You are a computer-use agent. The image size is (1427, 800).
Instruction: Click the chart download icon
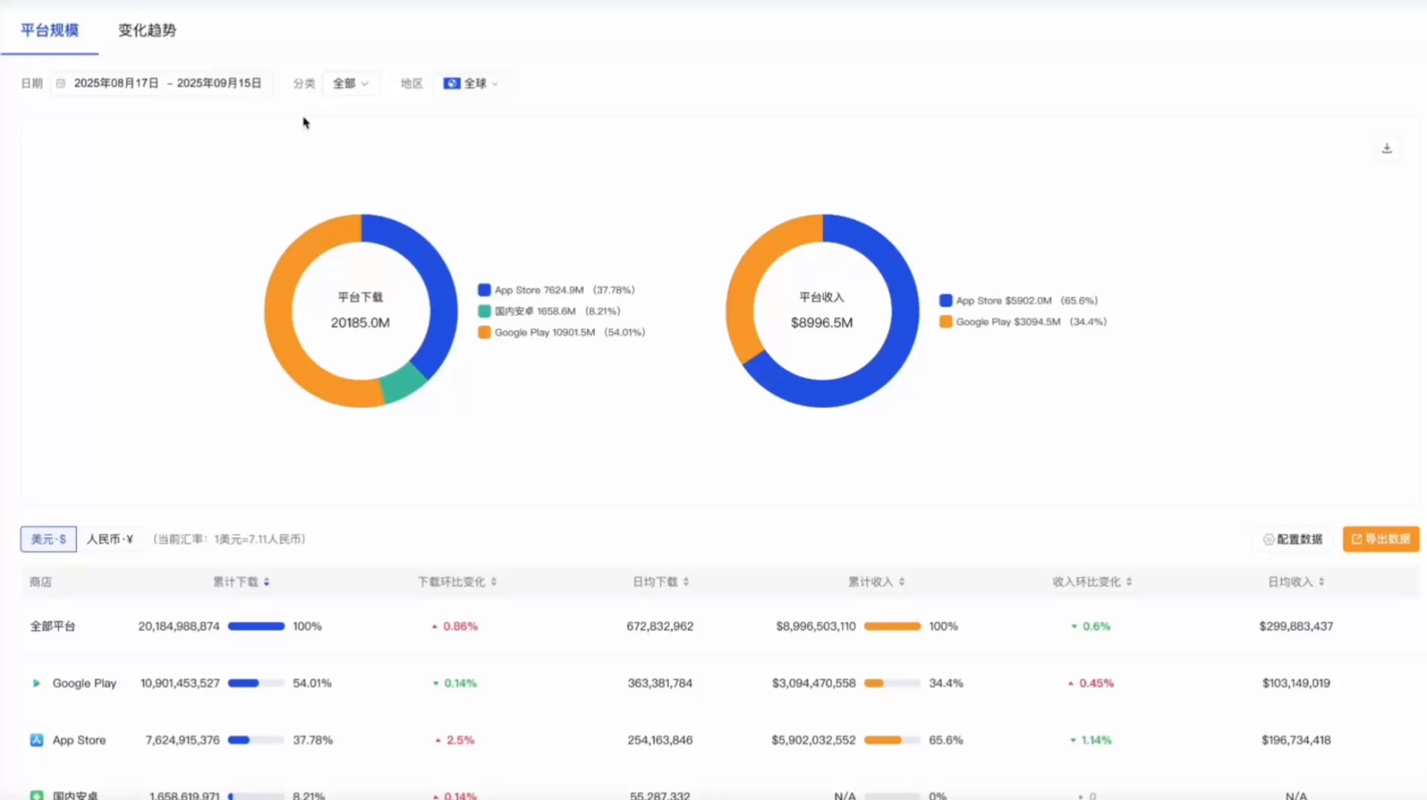pos(1387,148)
